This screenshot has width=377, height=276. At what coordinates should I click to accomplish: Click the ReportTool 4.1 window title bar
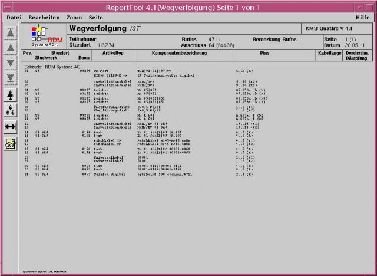pos(183,8)
